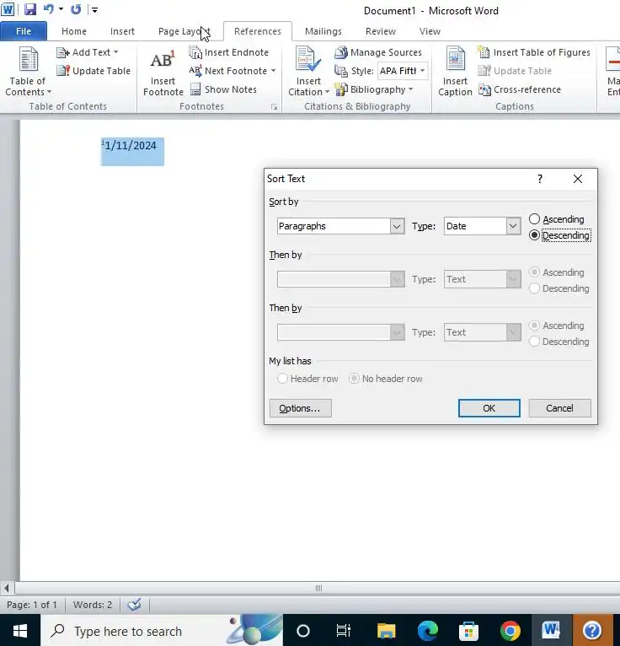
Task: Click the Page: 1 of 1 status indicator
Action: tap(32, 605)
